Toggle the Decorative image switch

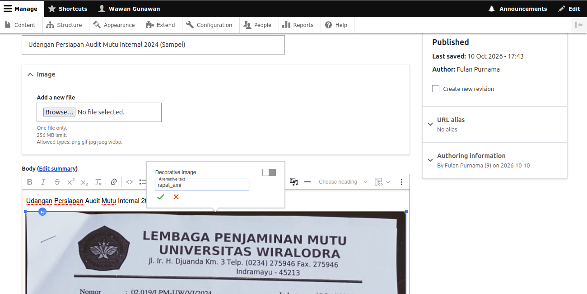[x=269, y=172]
